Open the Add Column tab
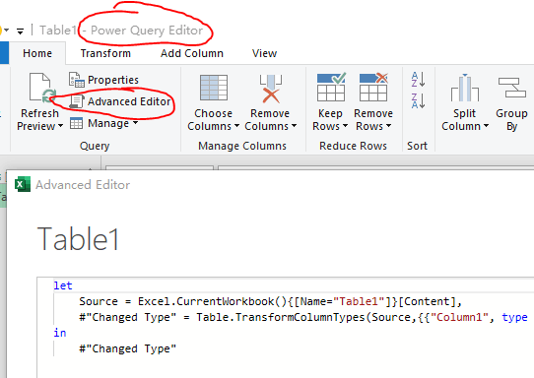The image size is (534, 378). [192, 53]
